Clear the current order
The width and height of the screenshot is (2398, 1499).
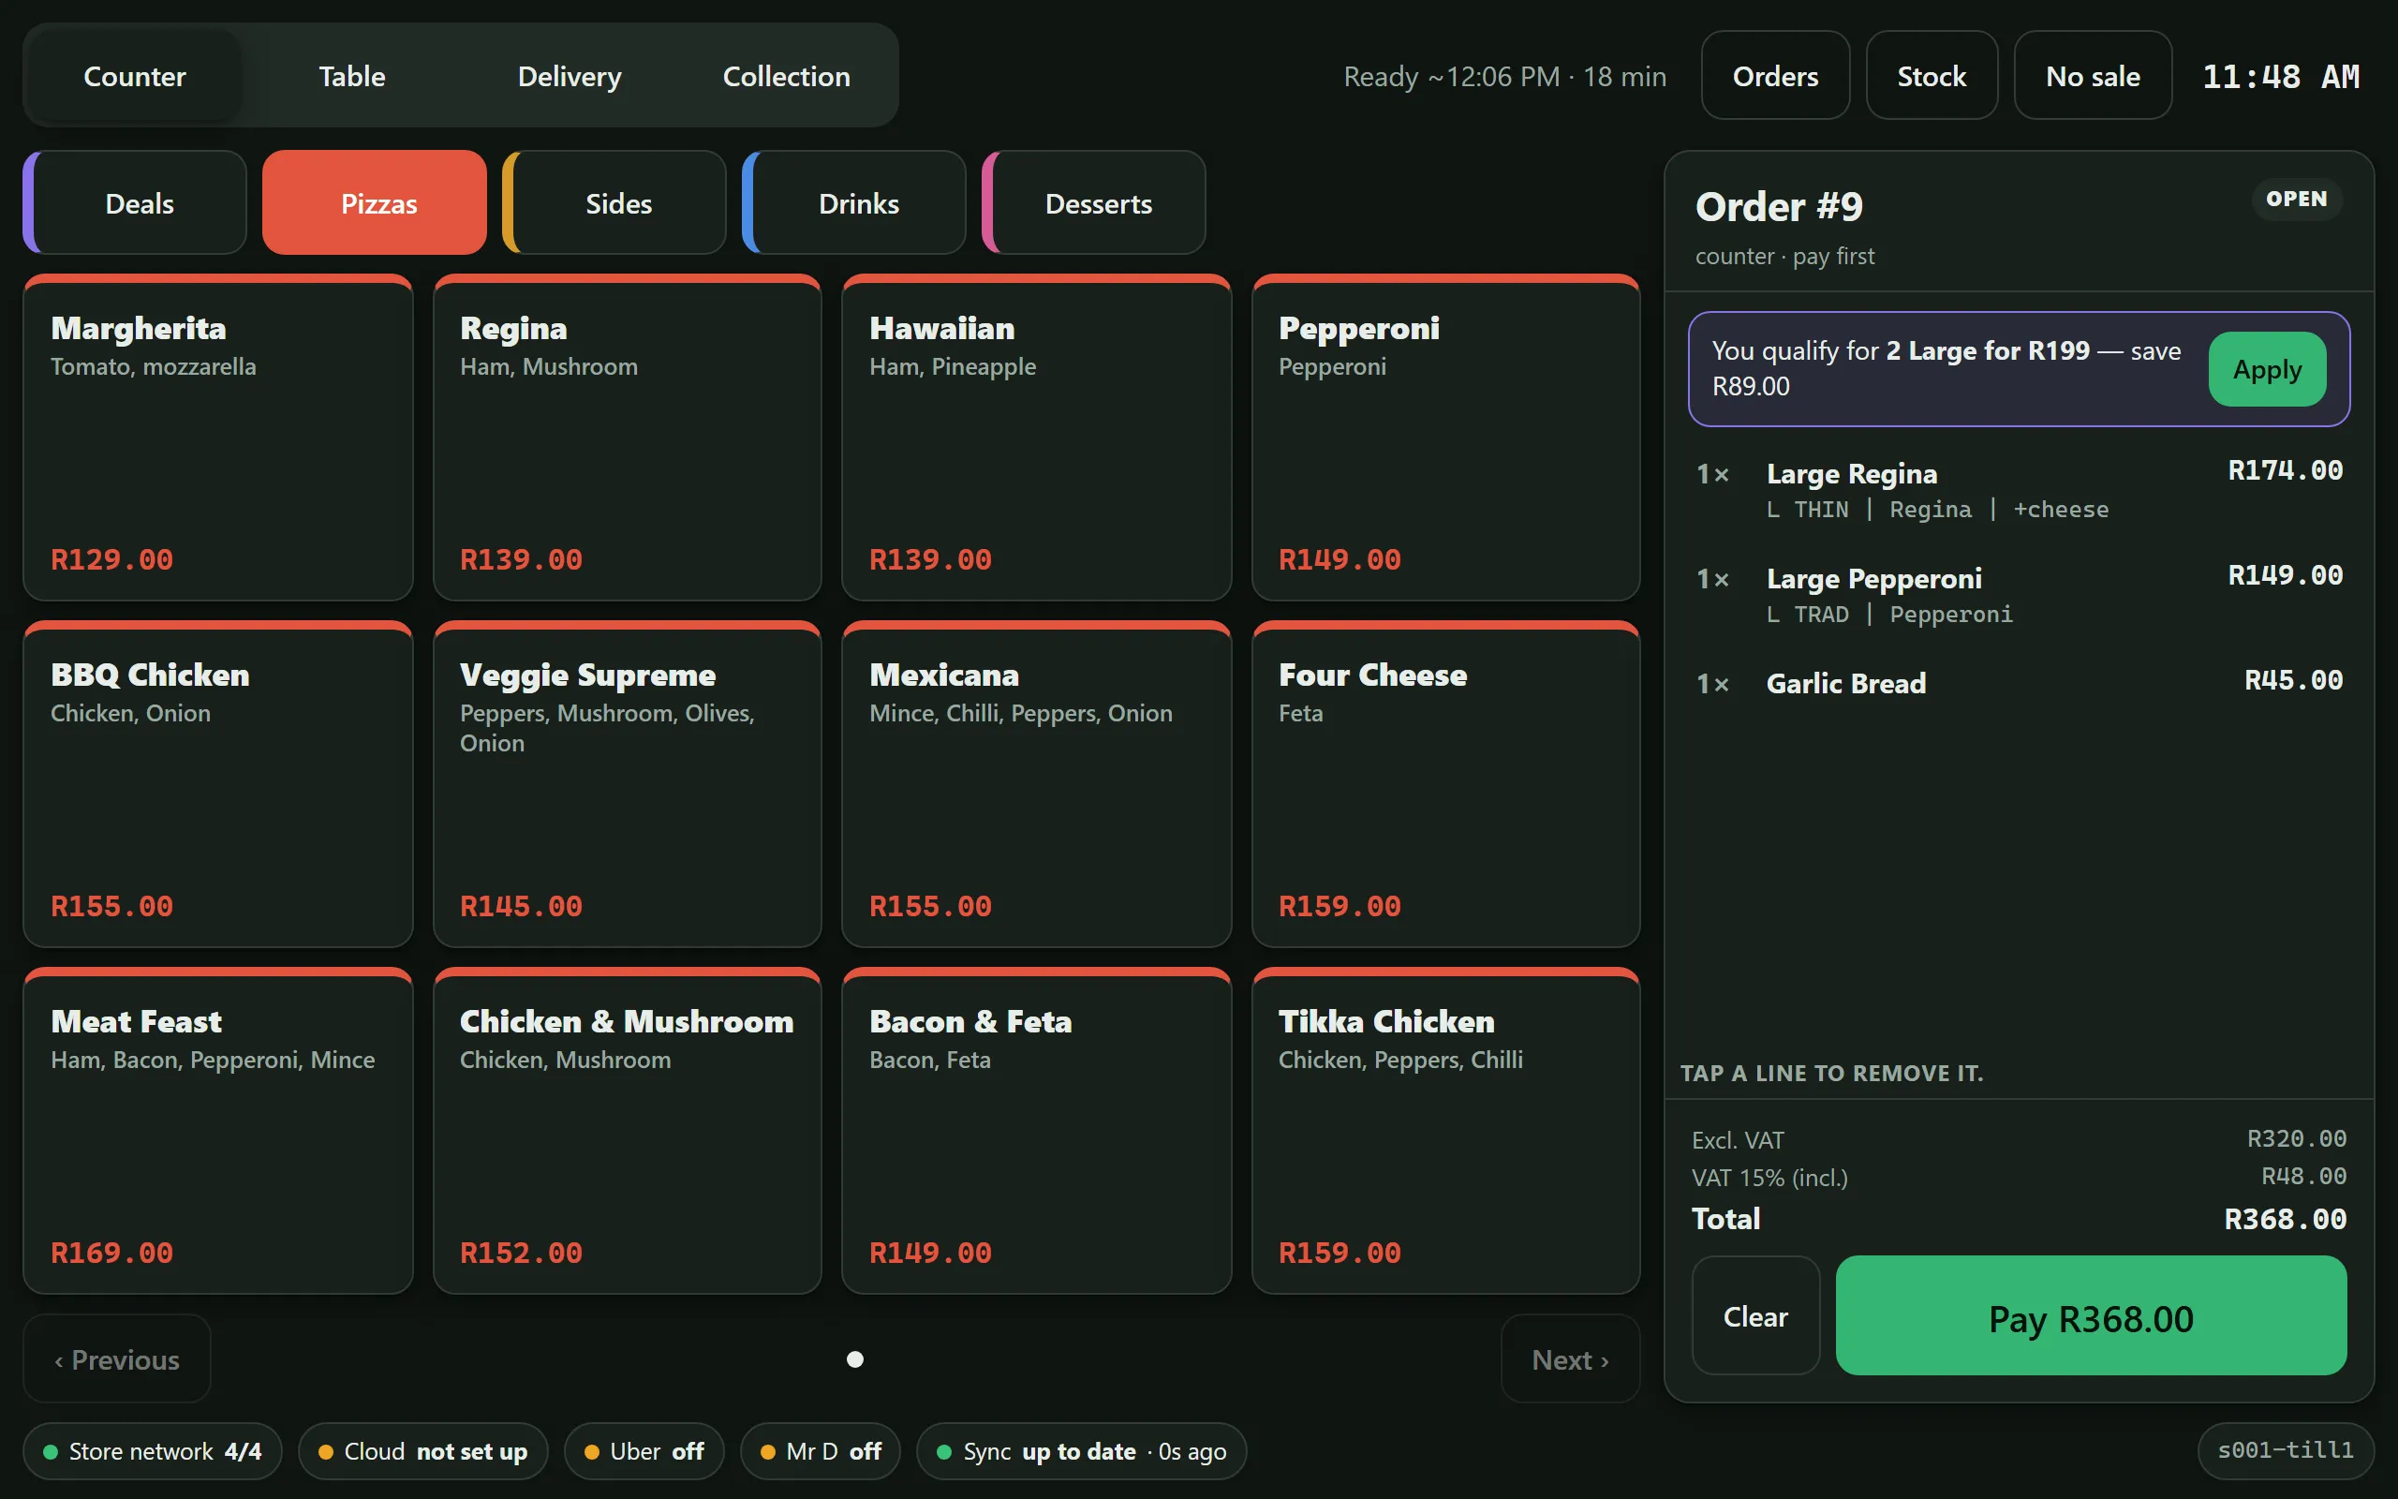[1754, 1315]
